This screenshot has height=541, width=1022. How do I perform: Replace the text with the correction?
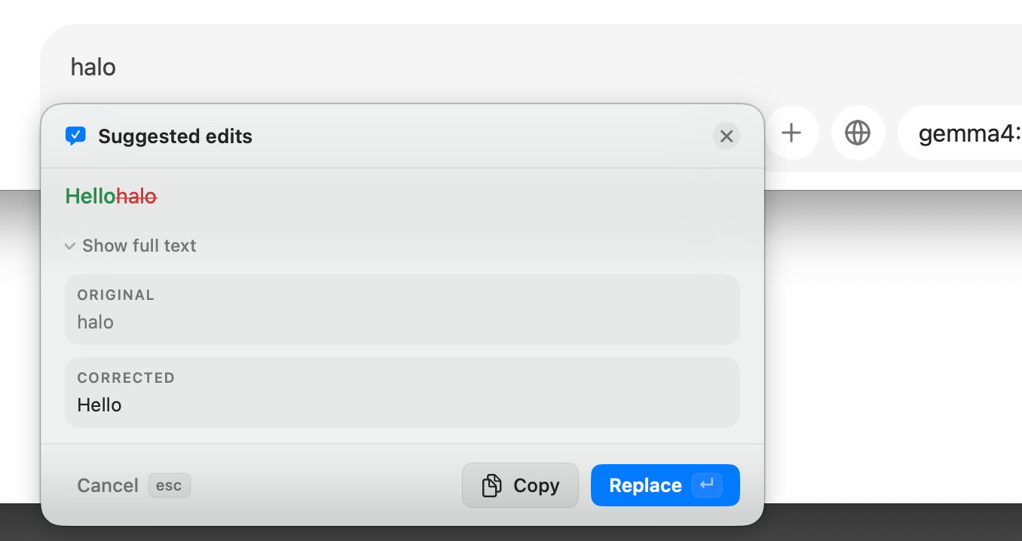coord(665,485)
